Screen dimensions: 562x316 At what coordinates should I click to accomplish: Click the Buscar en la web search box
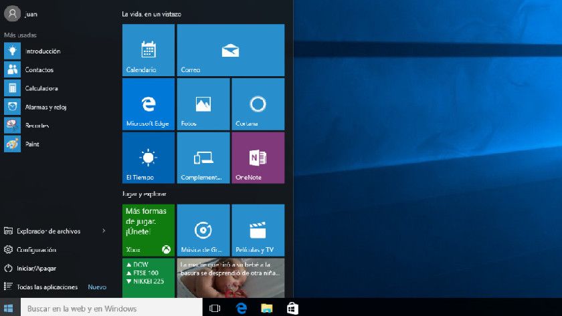coord(112,308)
